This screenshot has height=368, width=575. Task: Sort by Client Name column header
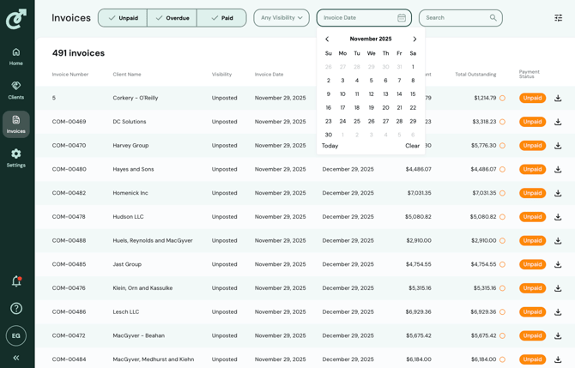tap(127, 75)
